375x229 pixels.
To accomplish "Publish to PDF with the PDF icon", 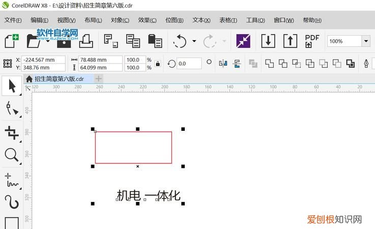I will pos(312,41).
